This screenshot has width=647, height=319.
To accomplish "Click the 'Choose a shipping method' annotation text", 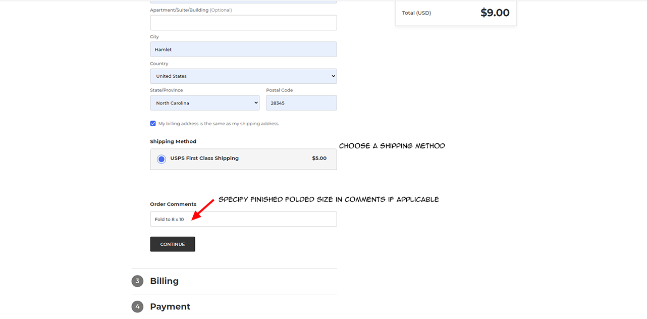I will (x=392, y=146).
